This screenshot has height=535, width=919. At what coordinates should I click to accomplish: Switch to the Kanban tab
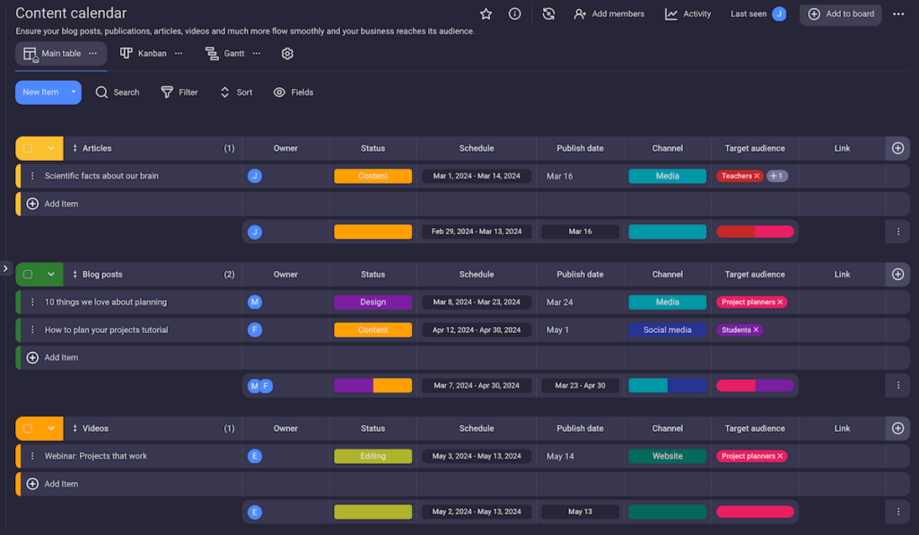pos(144,53)
